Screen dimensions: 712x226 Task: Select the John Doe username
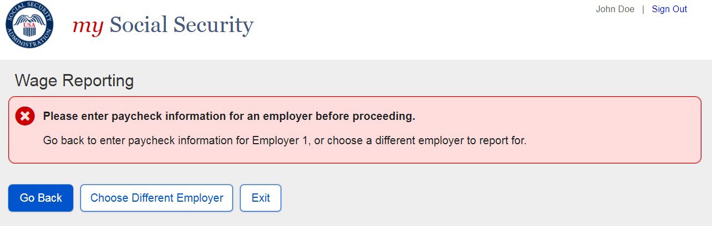[x=615, y=9]
